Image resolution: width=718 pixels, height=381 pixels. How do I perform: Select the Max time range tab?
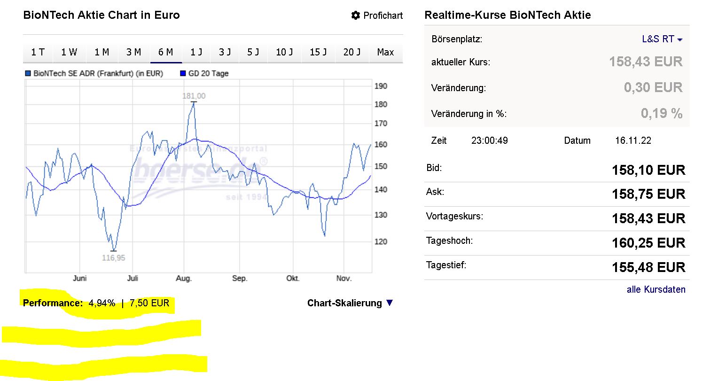tap(386, 52)
